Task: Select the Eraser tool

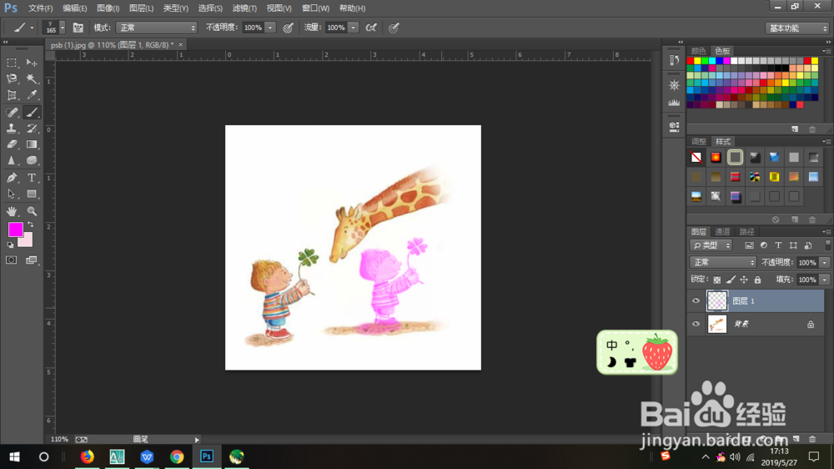Action: [11, 144]
